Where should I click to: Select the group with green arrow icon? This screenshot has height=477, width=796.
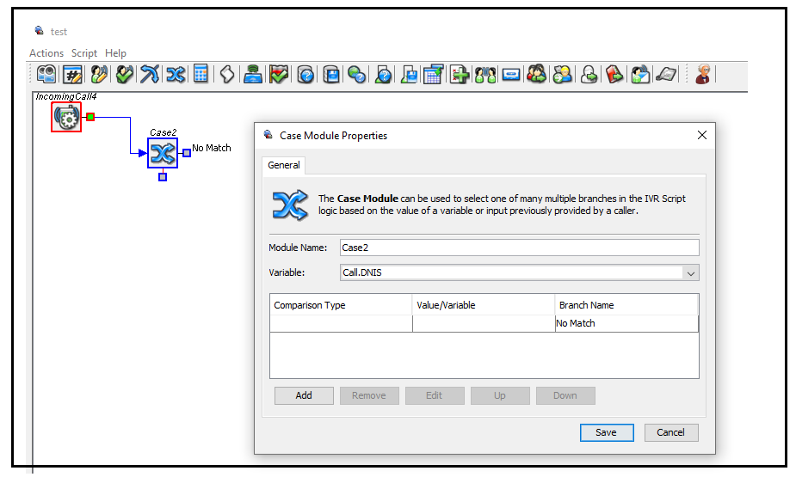(537, 75)
